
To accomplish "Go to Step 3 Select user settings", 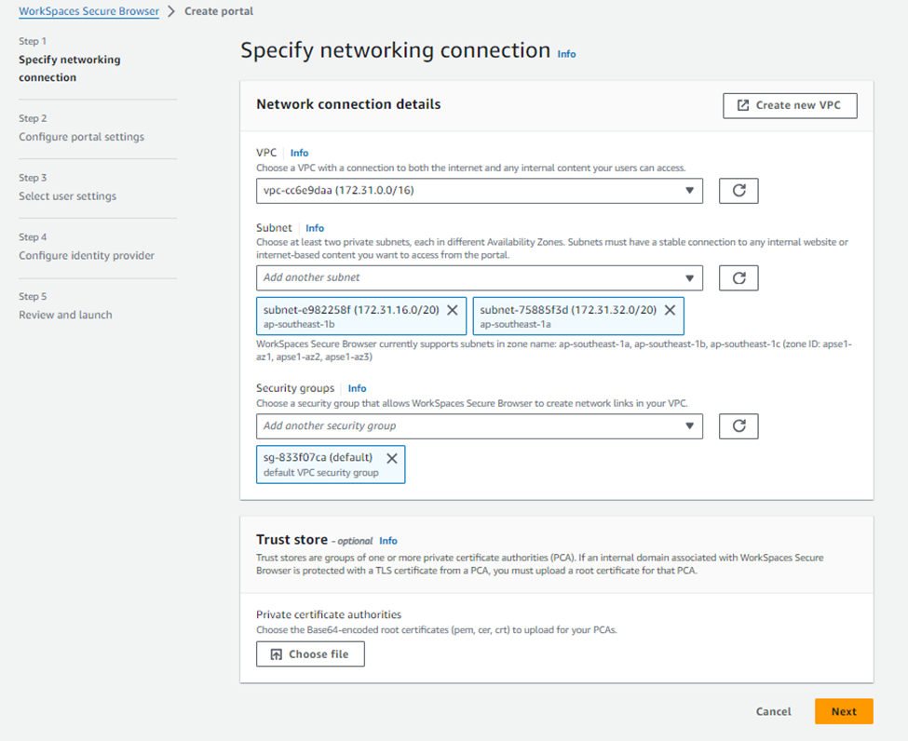I will pos(67,196).
